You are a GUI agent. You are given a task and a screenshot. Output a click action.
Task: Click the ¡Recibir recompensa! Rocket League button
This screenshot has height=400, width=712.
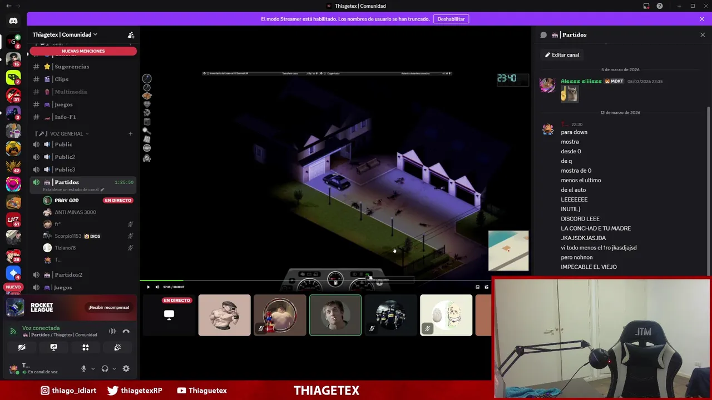(x=108, y=307)
